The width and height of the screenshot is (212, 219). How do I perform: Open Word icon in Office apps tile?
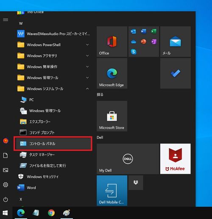click(143, 31)
